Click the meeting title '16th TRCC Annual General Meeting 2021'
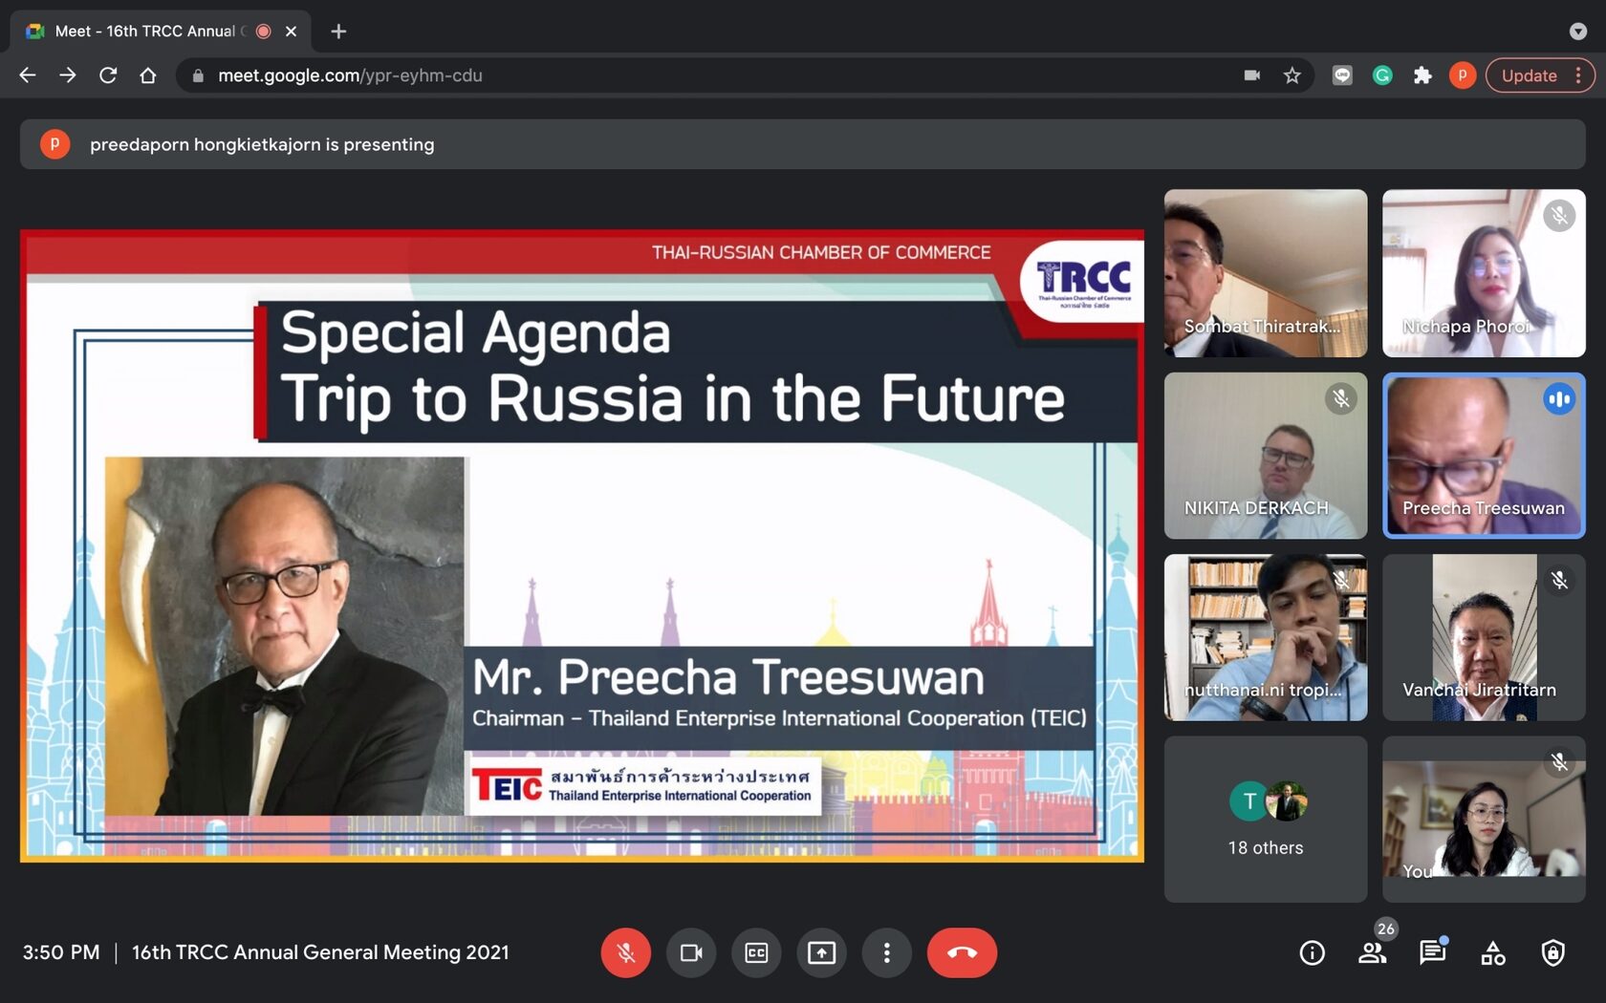 320,952
